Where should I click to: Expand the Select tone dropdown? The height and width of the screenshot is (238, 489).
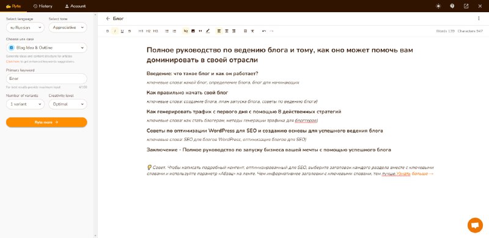click(68, 27)
